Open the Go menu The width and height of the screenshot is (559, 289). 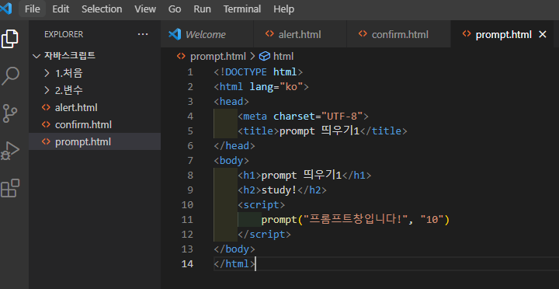[x=175, y=9]
